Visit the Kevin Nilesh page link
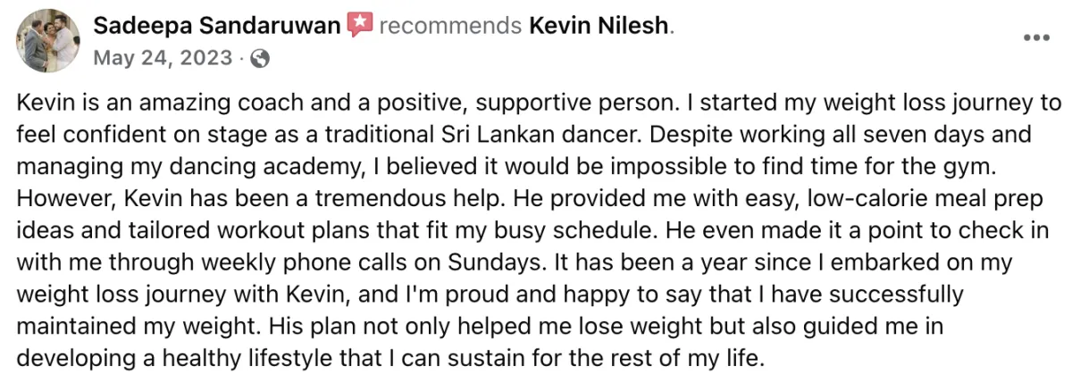The height and width of the screenshot is (382, 1072). (599, 26)
